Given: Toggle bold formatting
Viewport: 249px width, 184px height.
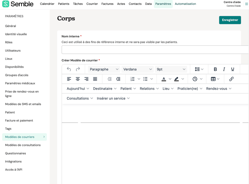Looking at the screenshot, I should click(x=215, y=69).
